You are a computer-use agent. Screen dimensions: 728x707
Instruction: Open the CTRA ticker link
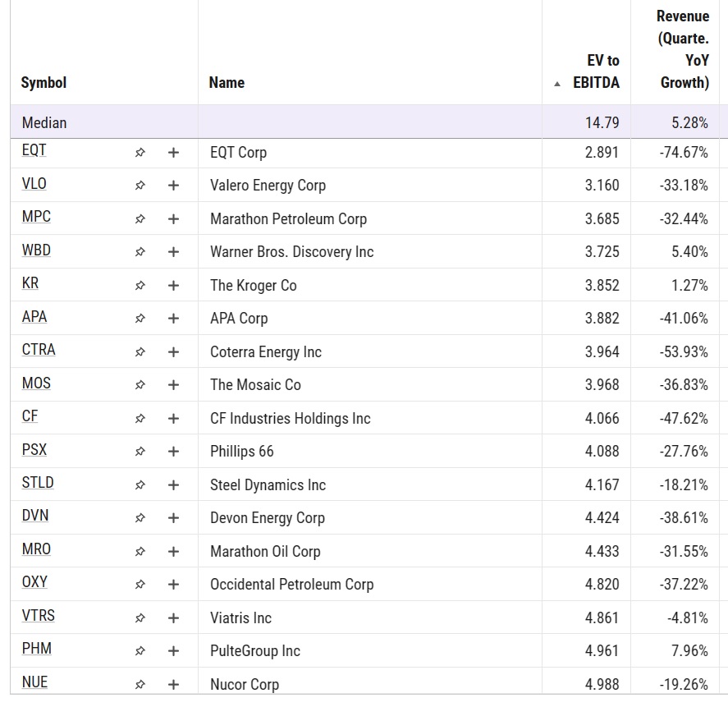coord(39,350)
